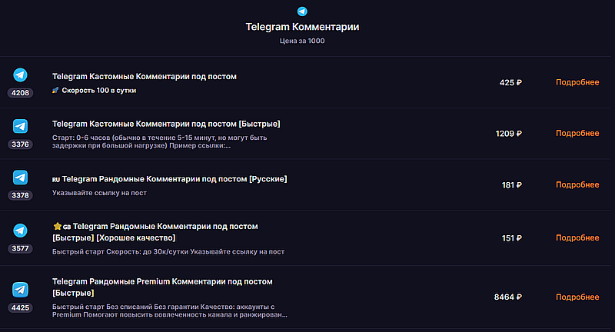
Task: Click the subtitle Цена за 1000
Action: 302,41
